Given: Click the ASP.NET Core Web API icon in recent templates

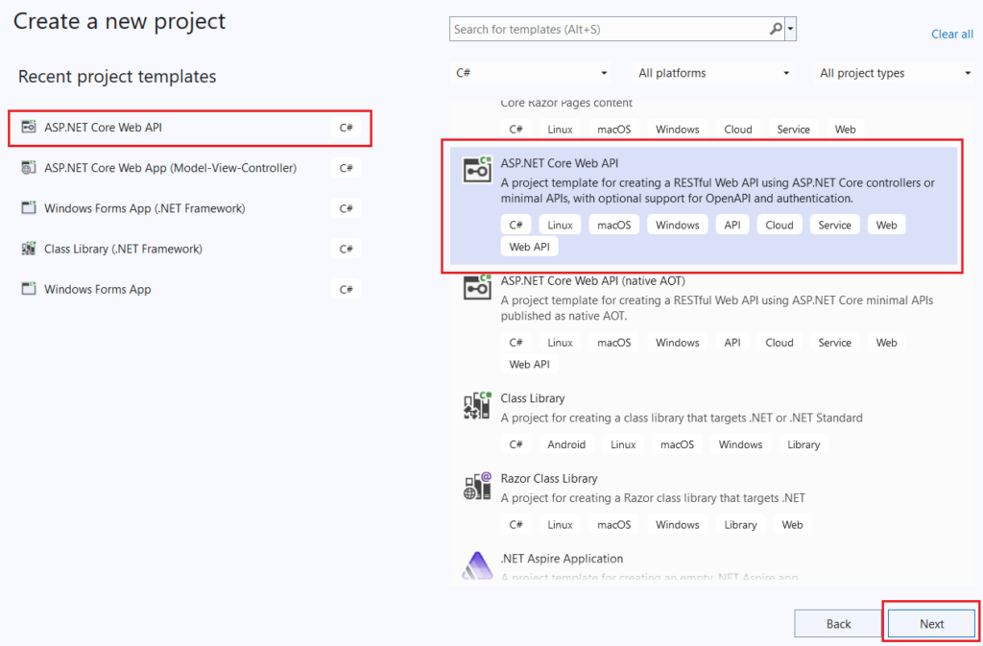Looking at the screenshot, I should click(29, 128).
